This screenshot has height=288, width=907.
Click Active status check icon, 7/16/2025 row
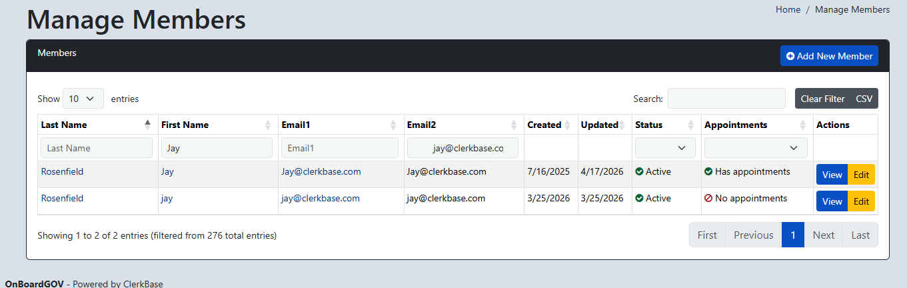pos(639,172)
